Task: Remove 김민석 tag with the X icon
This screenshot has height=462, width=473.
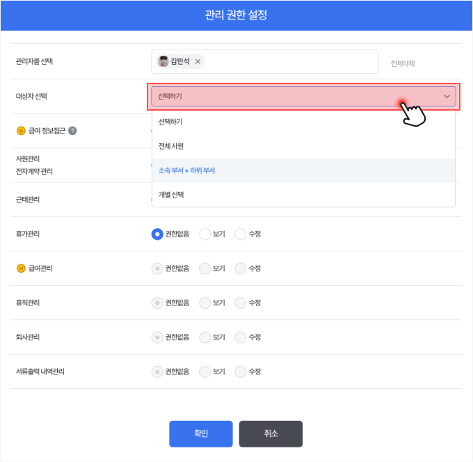Action: pos(198,61)
